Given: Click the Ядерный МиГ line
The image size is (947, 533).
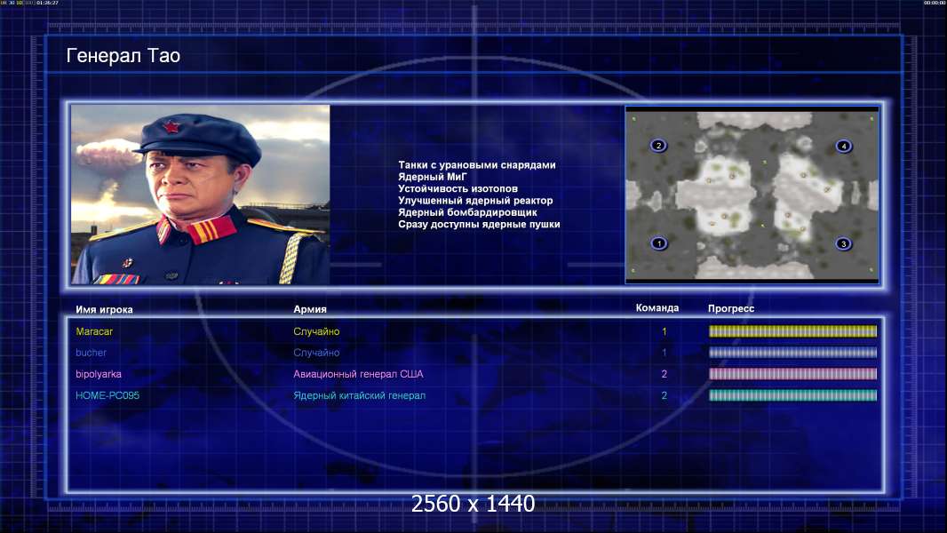Looking at the screenshot, I should pos(433,177).
